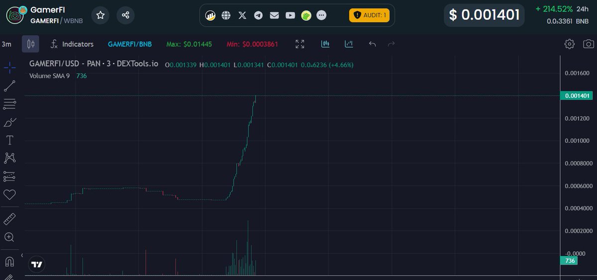Click the Min: $0.0003861 label
Screen dimensions: 597x280
[252, 44]
